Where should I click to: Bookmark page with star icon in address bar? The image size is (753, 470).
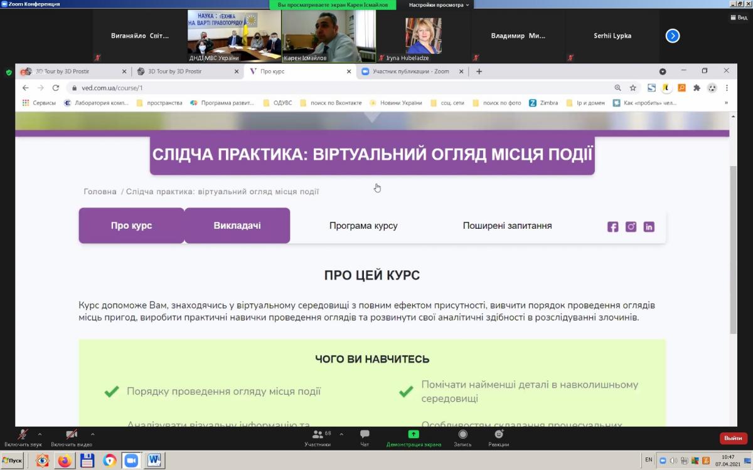pyautogui.click(x=633, y=88)
